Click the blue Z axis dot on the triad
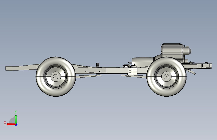217x140 pixels. point(16,124)
